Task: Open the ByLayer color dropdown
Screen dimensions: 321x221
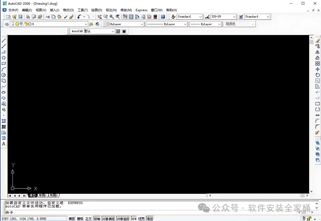Action: point(142,24)
